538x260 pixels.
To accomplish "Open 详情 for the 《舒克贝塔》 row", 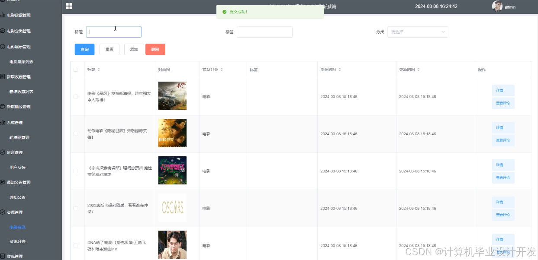I will pyautogui.click(x=503, y=239).
